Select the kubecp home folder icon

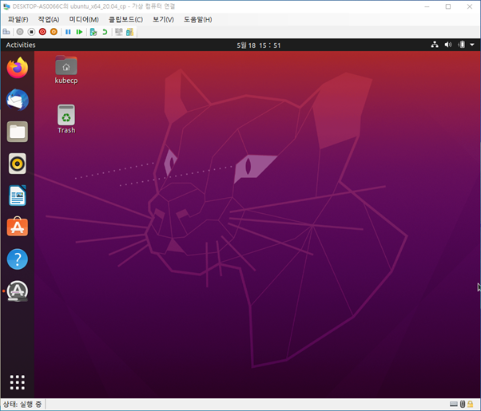click(66, 70)
